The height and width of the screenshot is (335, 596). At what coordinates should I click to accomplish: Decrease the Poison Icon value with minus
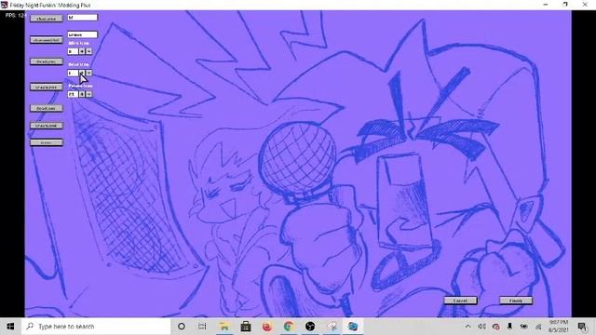coord(89,94)
